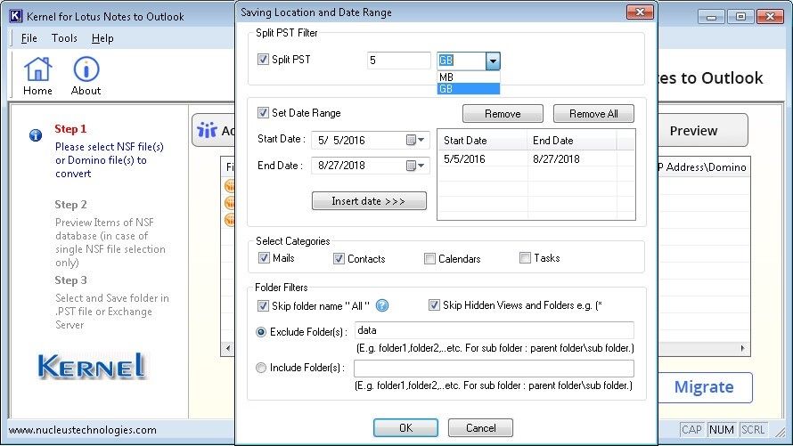Collapse the GB unit dropdown arrow

493,61
